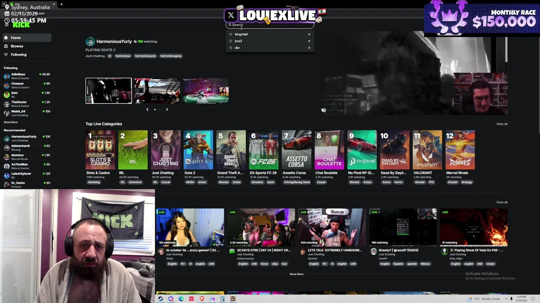Expand Following list with Show more
The image size is (540, 303).
[11, 122]
